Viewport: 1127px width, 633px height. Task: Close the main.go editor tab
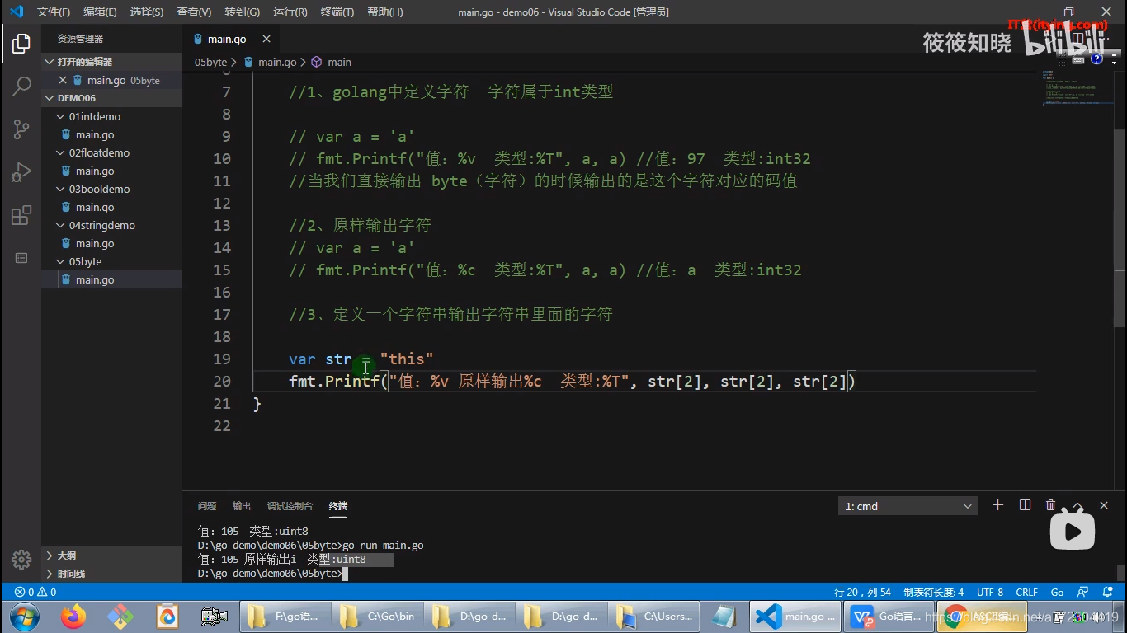pos(266,39)
